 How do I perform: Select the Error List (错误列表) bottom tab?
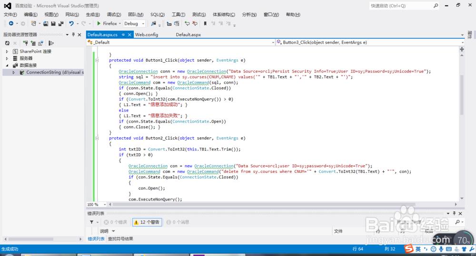(x=96, y=239)
